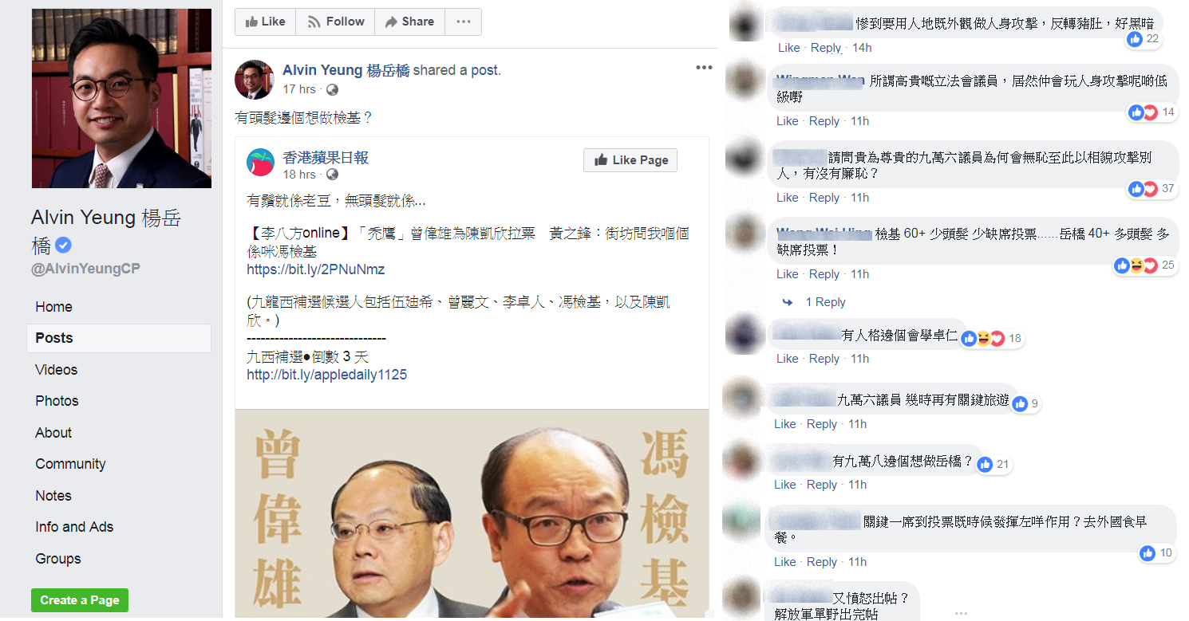Viewport: 1189px width, 621px height.
Task: Click Alvin Yeung profile picture
Action: (x=121, y=98)
